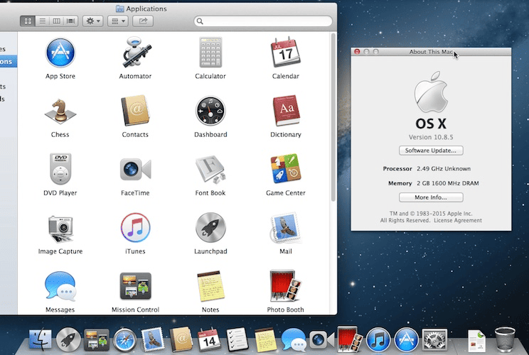529x355 pixels.
Task: Expand the item arrangement dropdown
Action: coord(117,21)
